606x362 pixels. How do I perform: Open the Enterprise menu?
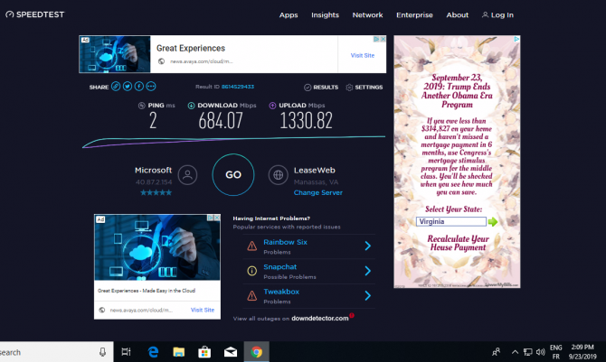[x=414, y=15]
